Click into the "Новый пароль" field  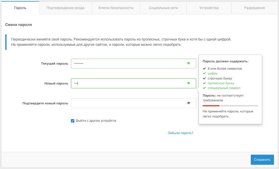point(128,83)
